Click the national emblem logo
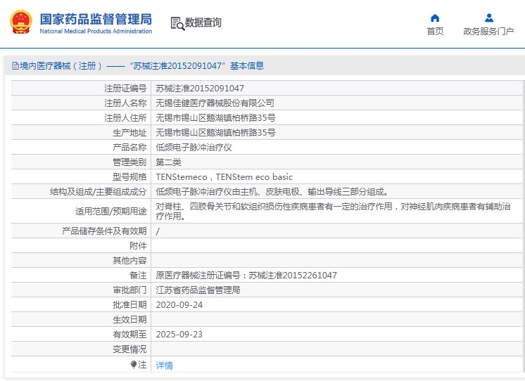525x381 pixels. [x=21, y=22]
